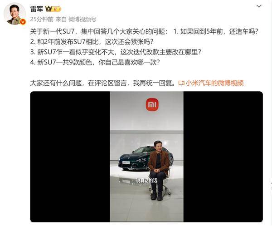Viewport: 272px width, 226px height.
Task: Click the level II member tag
Action: point(56,9)
